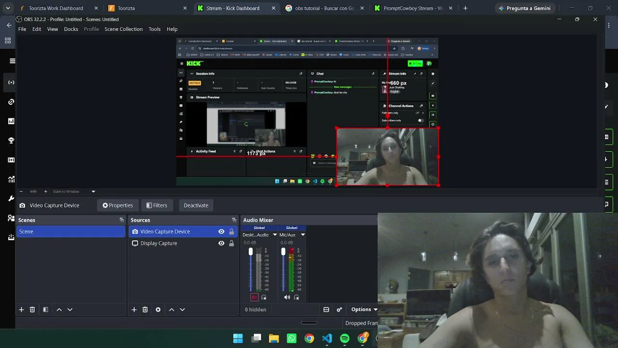The image size is (618, 348).
Task: Open the browser tab search chevron
Action: pyautogui.click(x=8, y=8)
